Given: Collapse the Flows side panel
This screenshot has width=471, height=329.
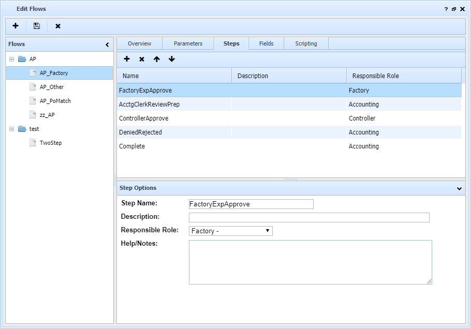Looking at the screenshot, I should click(107, 44).
